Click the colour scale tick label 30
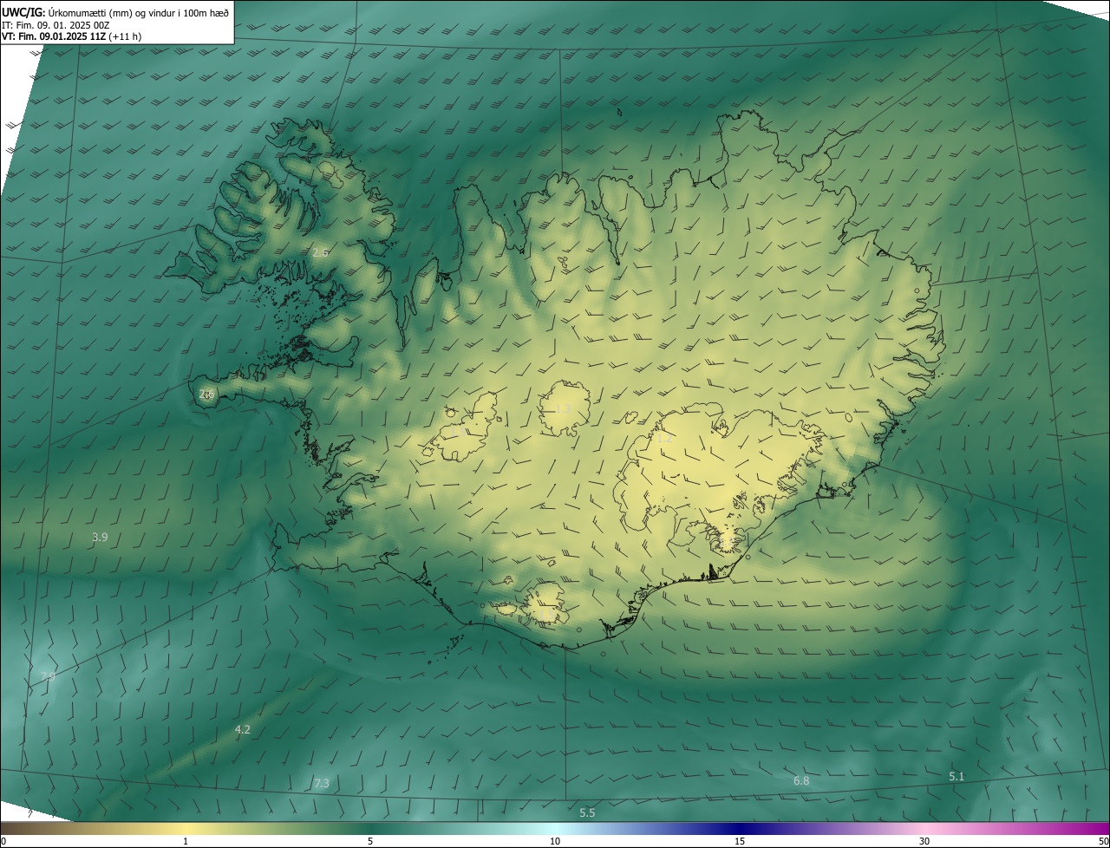The image size is (1110, 848). tap(924, 841)
